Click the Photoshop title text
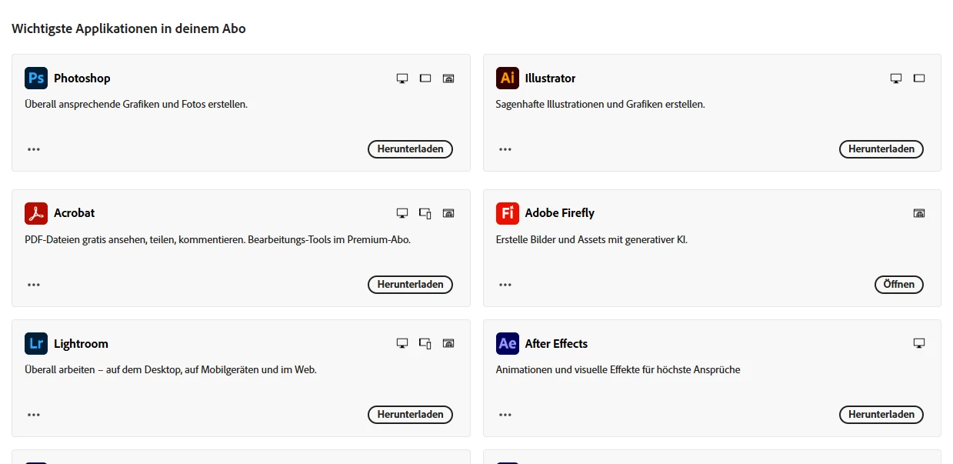This screenshot has height=464, width=953. 82,78
